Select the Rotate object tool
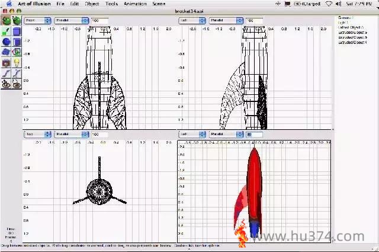This screenshot has height=252, width=379. [x=17, y=21]
